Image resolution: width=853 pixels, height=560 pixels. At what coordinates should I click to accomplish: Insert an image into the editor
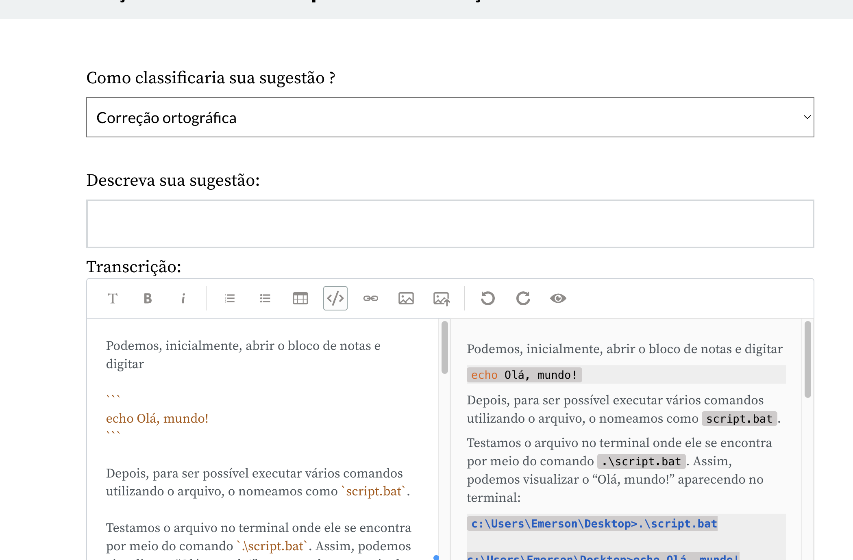[x=406, y=298]
